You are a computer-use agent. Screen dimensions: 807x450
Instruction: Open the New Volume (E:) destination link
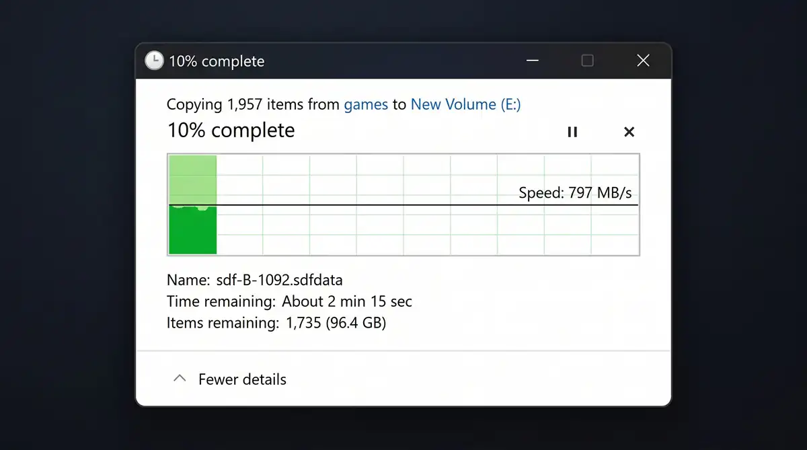[x=466, y=104]
